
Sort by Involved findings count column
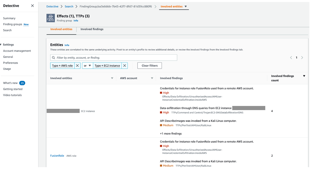pos(304,76)
